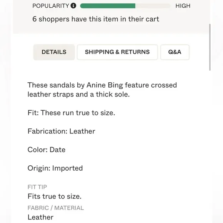223x223 pixels.
Task: Select the shoppers have this item in cart text
Action: click(96, 19)
